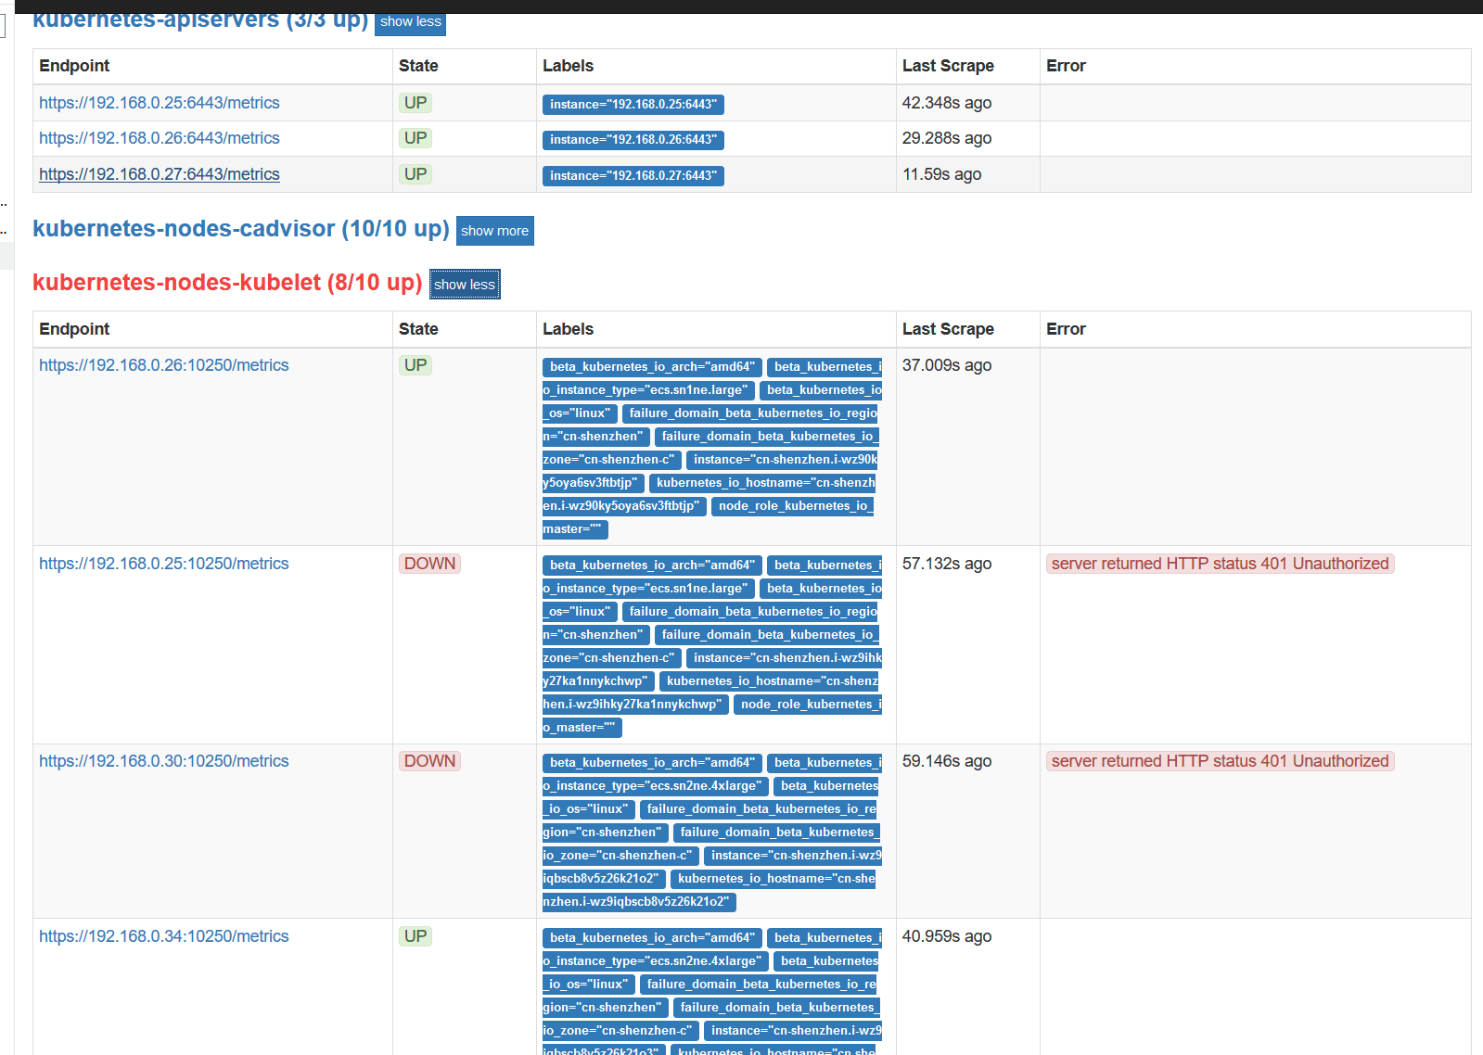The image size is (1483, 1055).
Task: Click the "11.59s ago" last scrape value
Action: click(942, 174)
